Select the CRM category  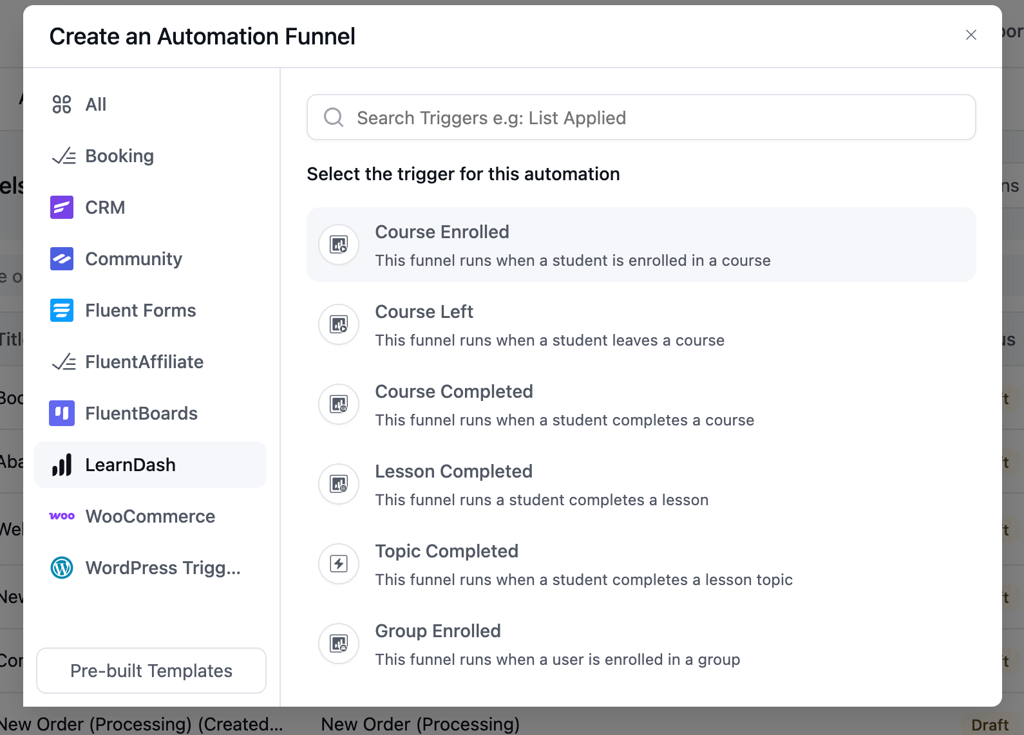150,207
